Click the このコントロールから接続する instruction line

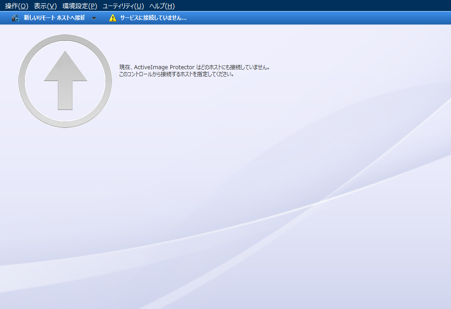pyautogui.click(x=177, y=74)
